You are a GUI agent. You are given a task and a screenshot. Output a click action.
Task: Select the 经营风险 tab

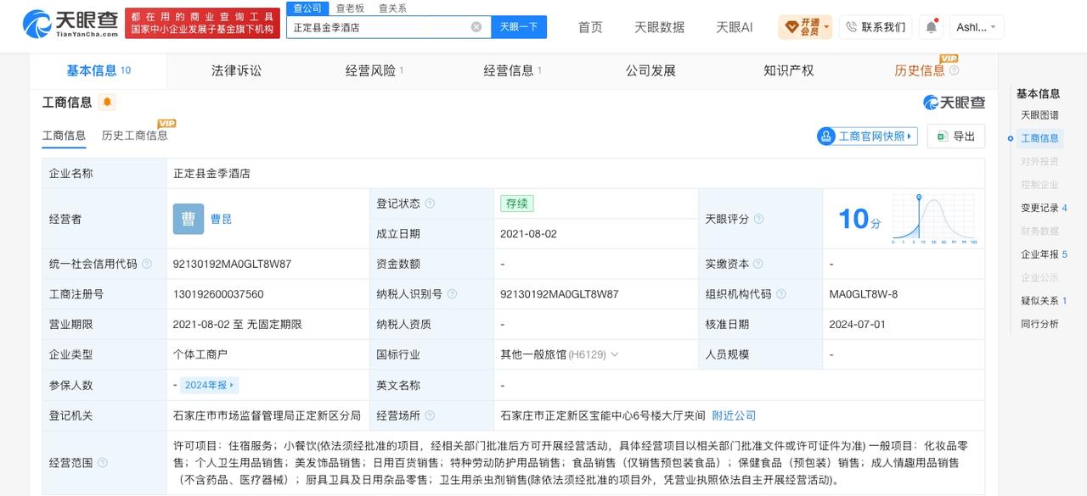374,70
